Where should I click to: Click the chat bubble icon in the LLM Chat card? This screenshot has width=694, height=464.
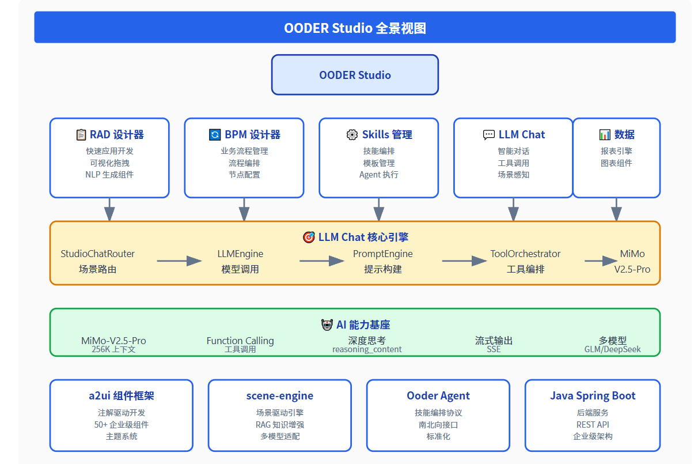(x=489, y=135)
